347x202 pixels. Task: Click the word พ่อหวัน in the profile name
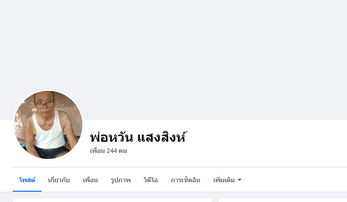pyautogui.click(x=112, y=137)
